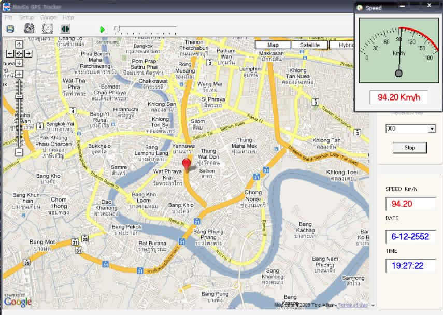The height and width of the screenshot is (315, 443).
Task: Expand the 300 dropdown arrow
Action: tap(432, 129)
